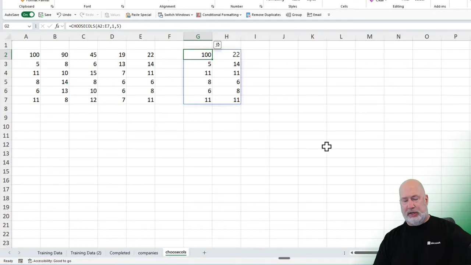The image size is (471, 265).
Task: Expand the toolbar overflow chevron next to Email
Action: 328,15
